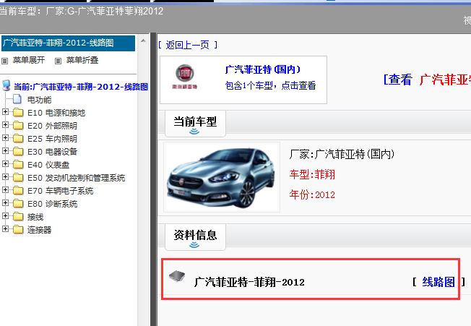Screen dimensions: 471x326
Task: Click the 菜单展开 list icon
Action: click(x=4, y=61)
